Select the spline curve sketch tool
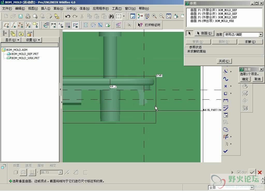The image size is (265, 191). click(226, 79)
